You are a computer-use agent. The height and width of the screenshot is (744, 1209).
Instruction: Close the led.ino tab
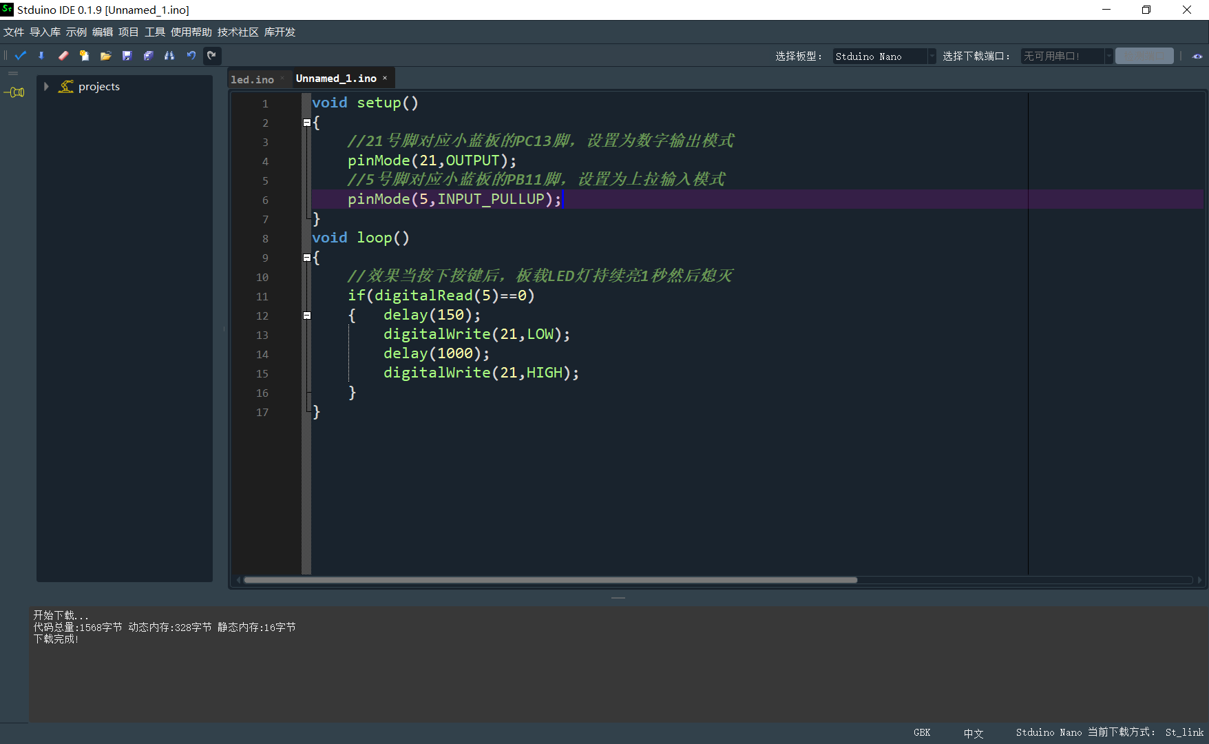pos(282,79)
